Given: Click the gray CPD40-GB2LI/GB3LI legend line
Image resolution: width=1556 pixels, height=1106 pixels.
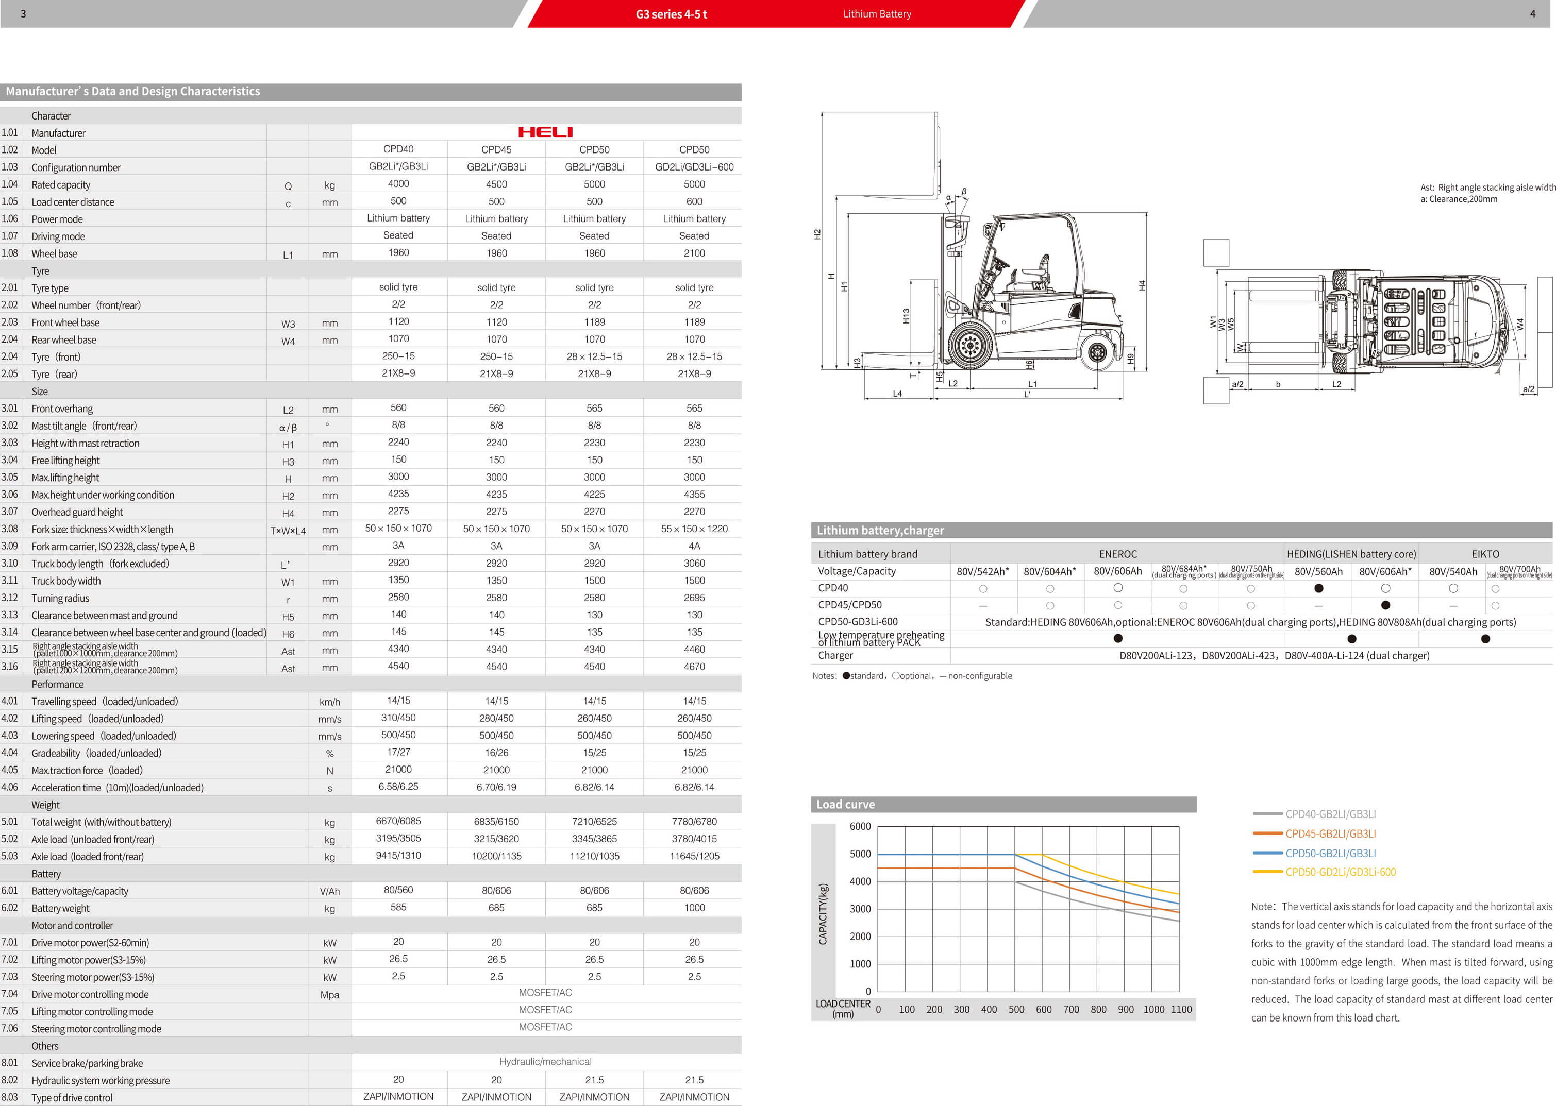Looking at the screenshot, I should [x=1267, y=814].
